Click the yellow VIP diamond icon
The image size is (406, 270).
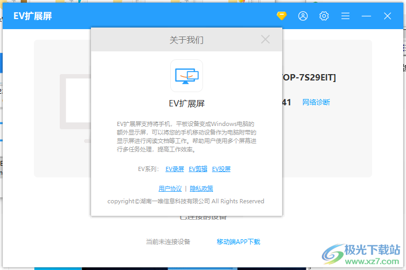coord(281,16)
